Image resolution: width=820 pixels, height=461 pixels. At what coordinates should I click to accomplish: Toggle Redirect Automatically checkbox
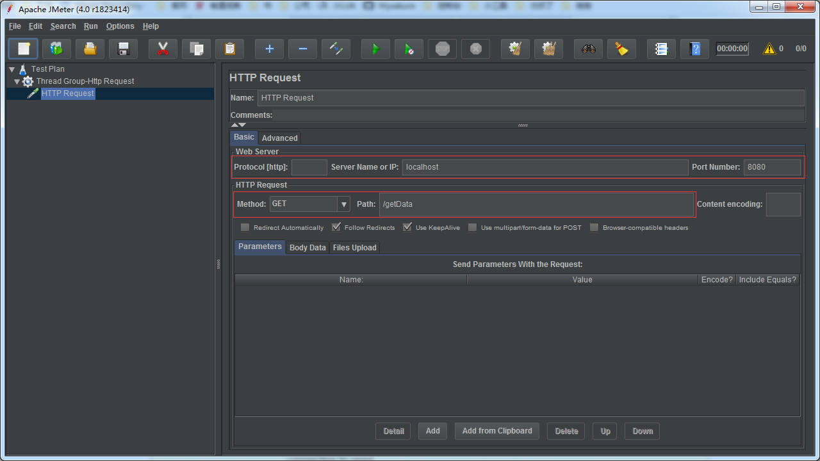point(245,227)
